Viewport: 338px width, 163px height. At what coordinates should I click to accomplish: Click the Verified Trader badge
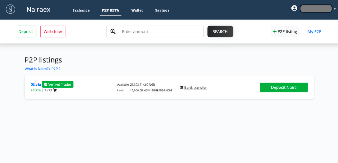pos(58,84)
